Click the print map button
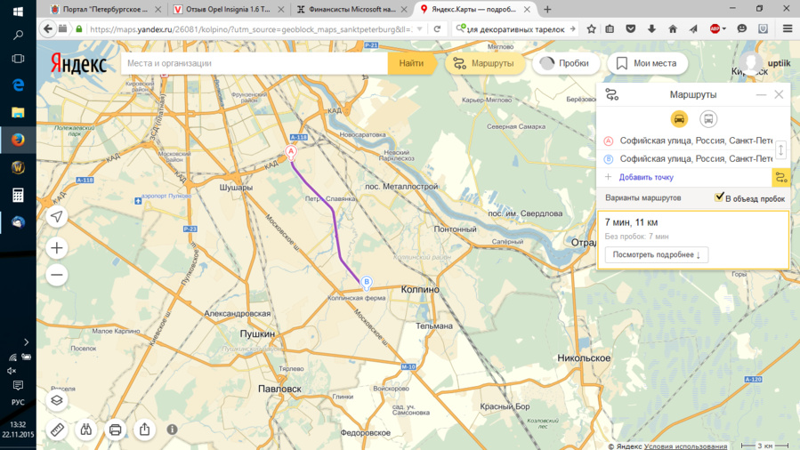 click(116, 430)
